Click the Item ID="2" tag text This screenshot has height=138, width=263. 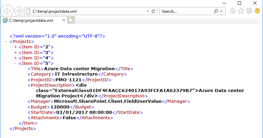[x=36, y=47]
